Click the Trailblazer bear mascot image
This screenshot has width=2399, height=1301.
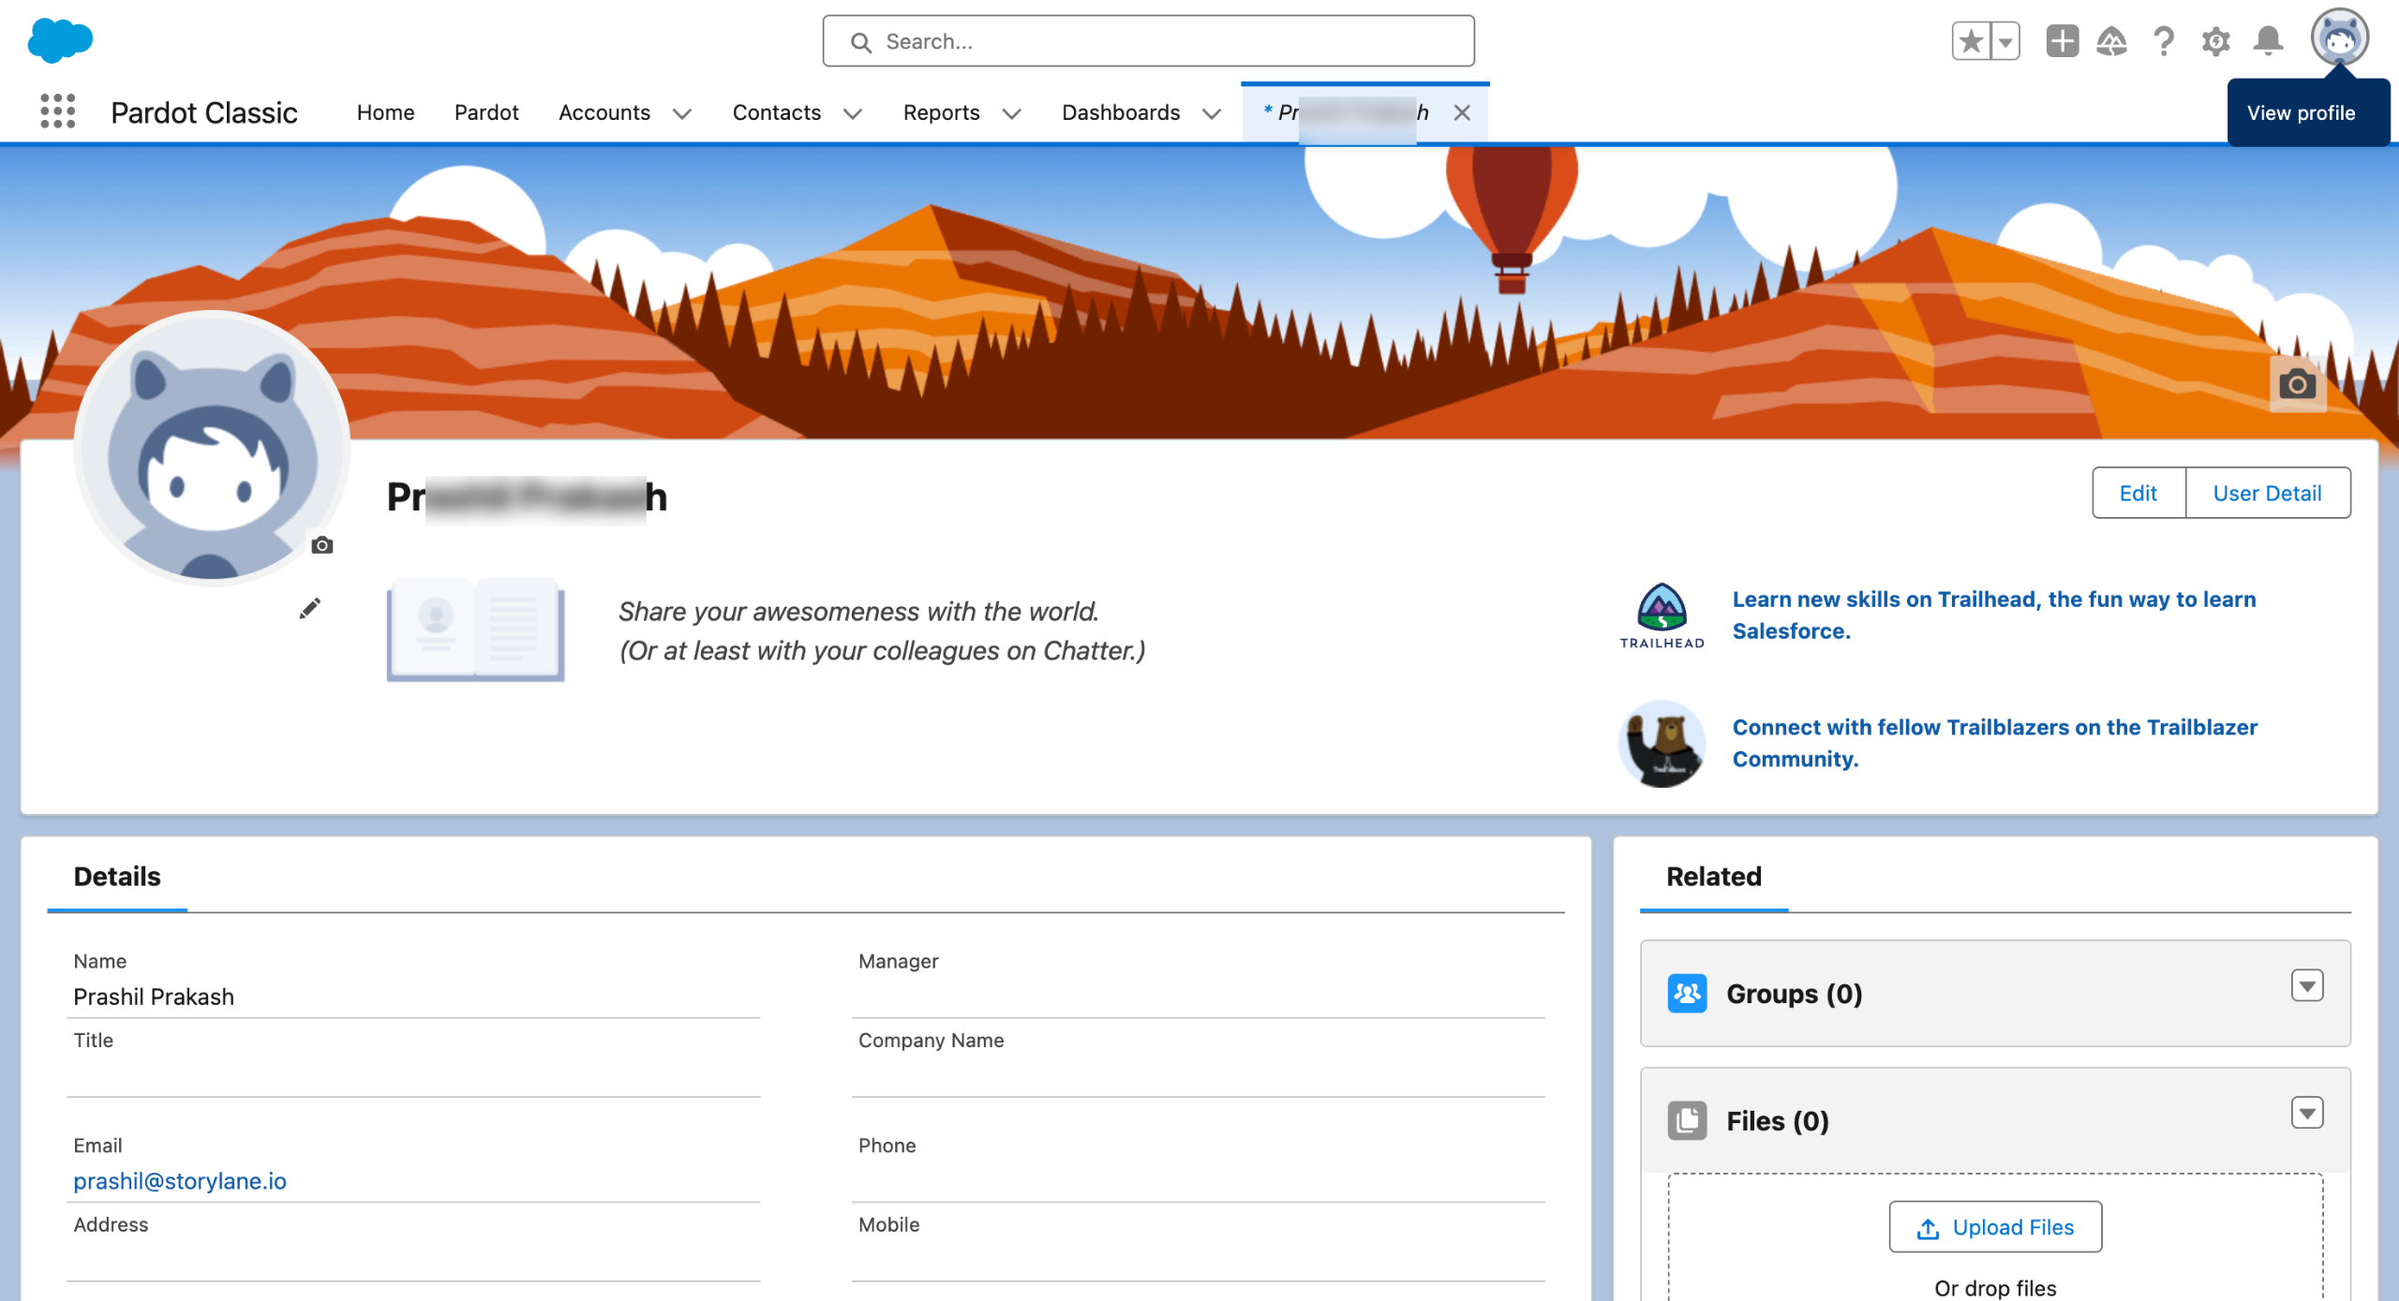1662,744
